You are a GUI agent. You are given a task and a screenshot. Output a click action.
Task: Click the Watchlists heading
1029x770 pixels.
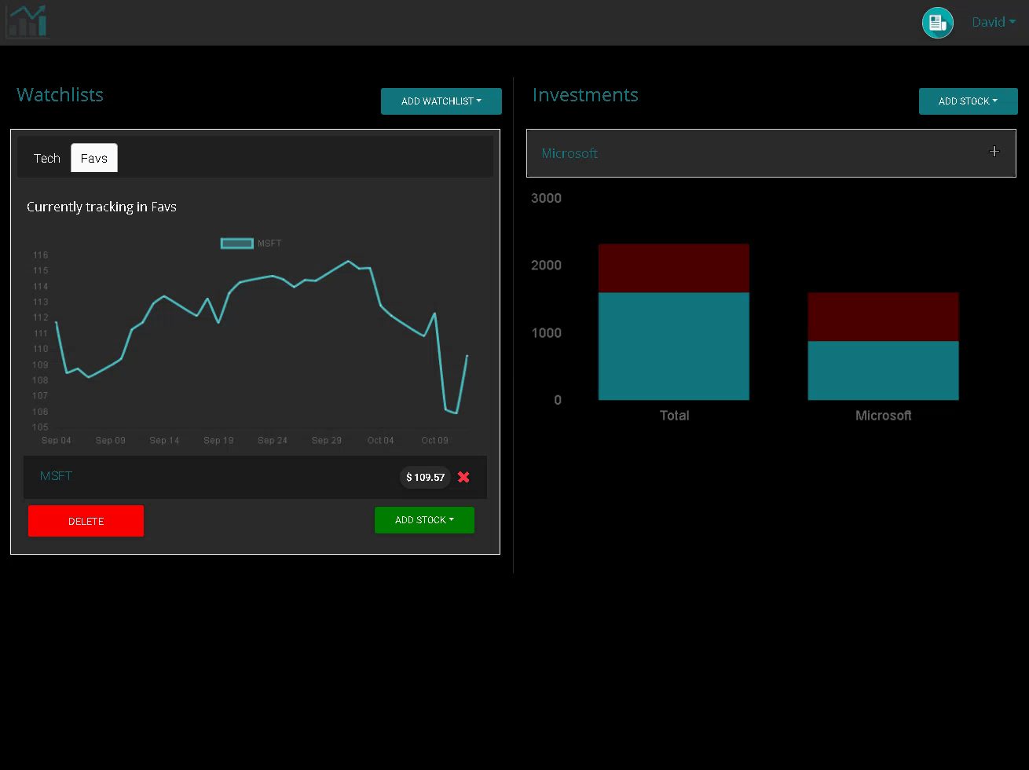[60, 95]
